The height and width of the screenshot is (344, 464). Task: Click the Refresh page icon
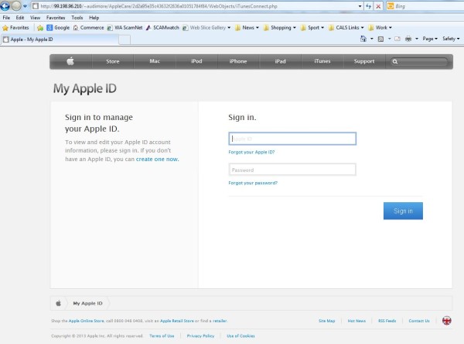point(368,6)
